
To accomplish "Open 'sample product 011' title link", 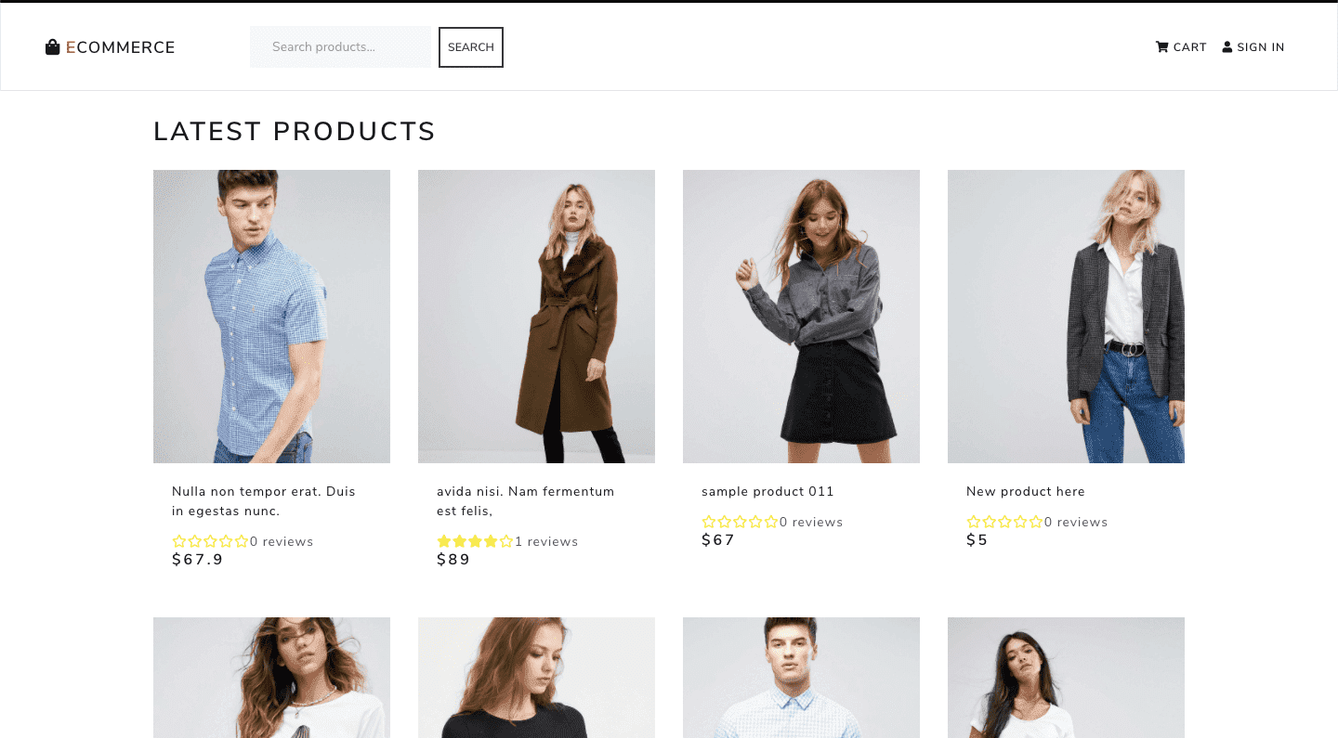I will [x=767, y=491].
